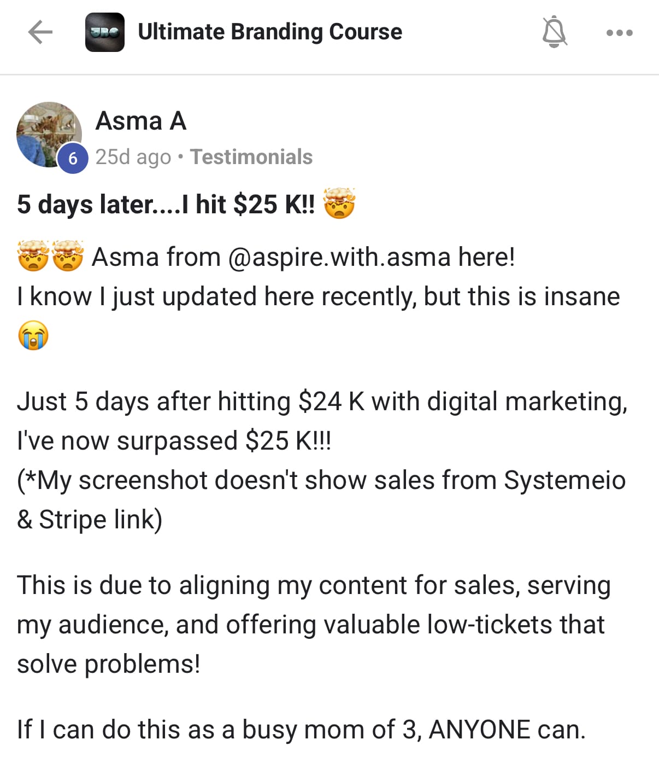Toggle the notification bell for this post

554,32
